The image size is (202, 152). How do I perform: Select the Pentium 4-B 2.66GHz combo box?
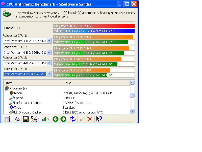pos(27,52)
